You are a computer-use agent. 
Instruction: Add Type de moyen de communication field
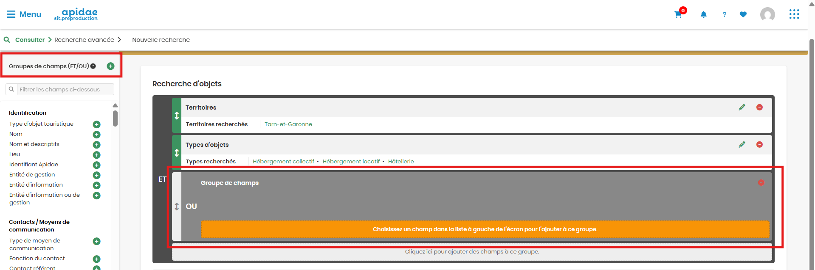click(96, 241)
